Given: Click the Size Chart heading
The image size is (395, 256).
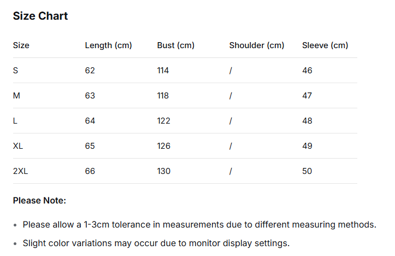Looking at the screenshot, I should (x=40, y=16).
